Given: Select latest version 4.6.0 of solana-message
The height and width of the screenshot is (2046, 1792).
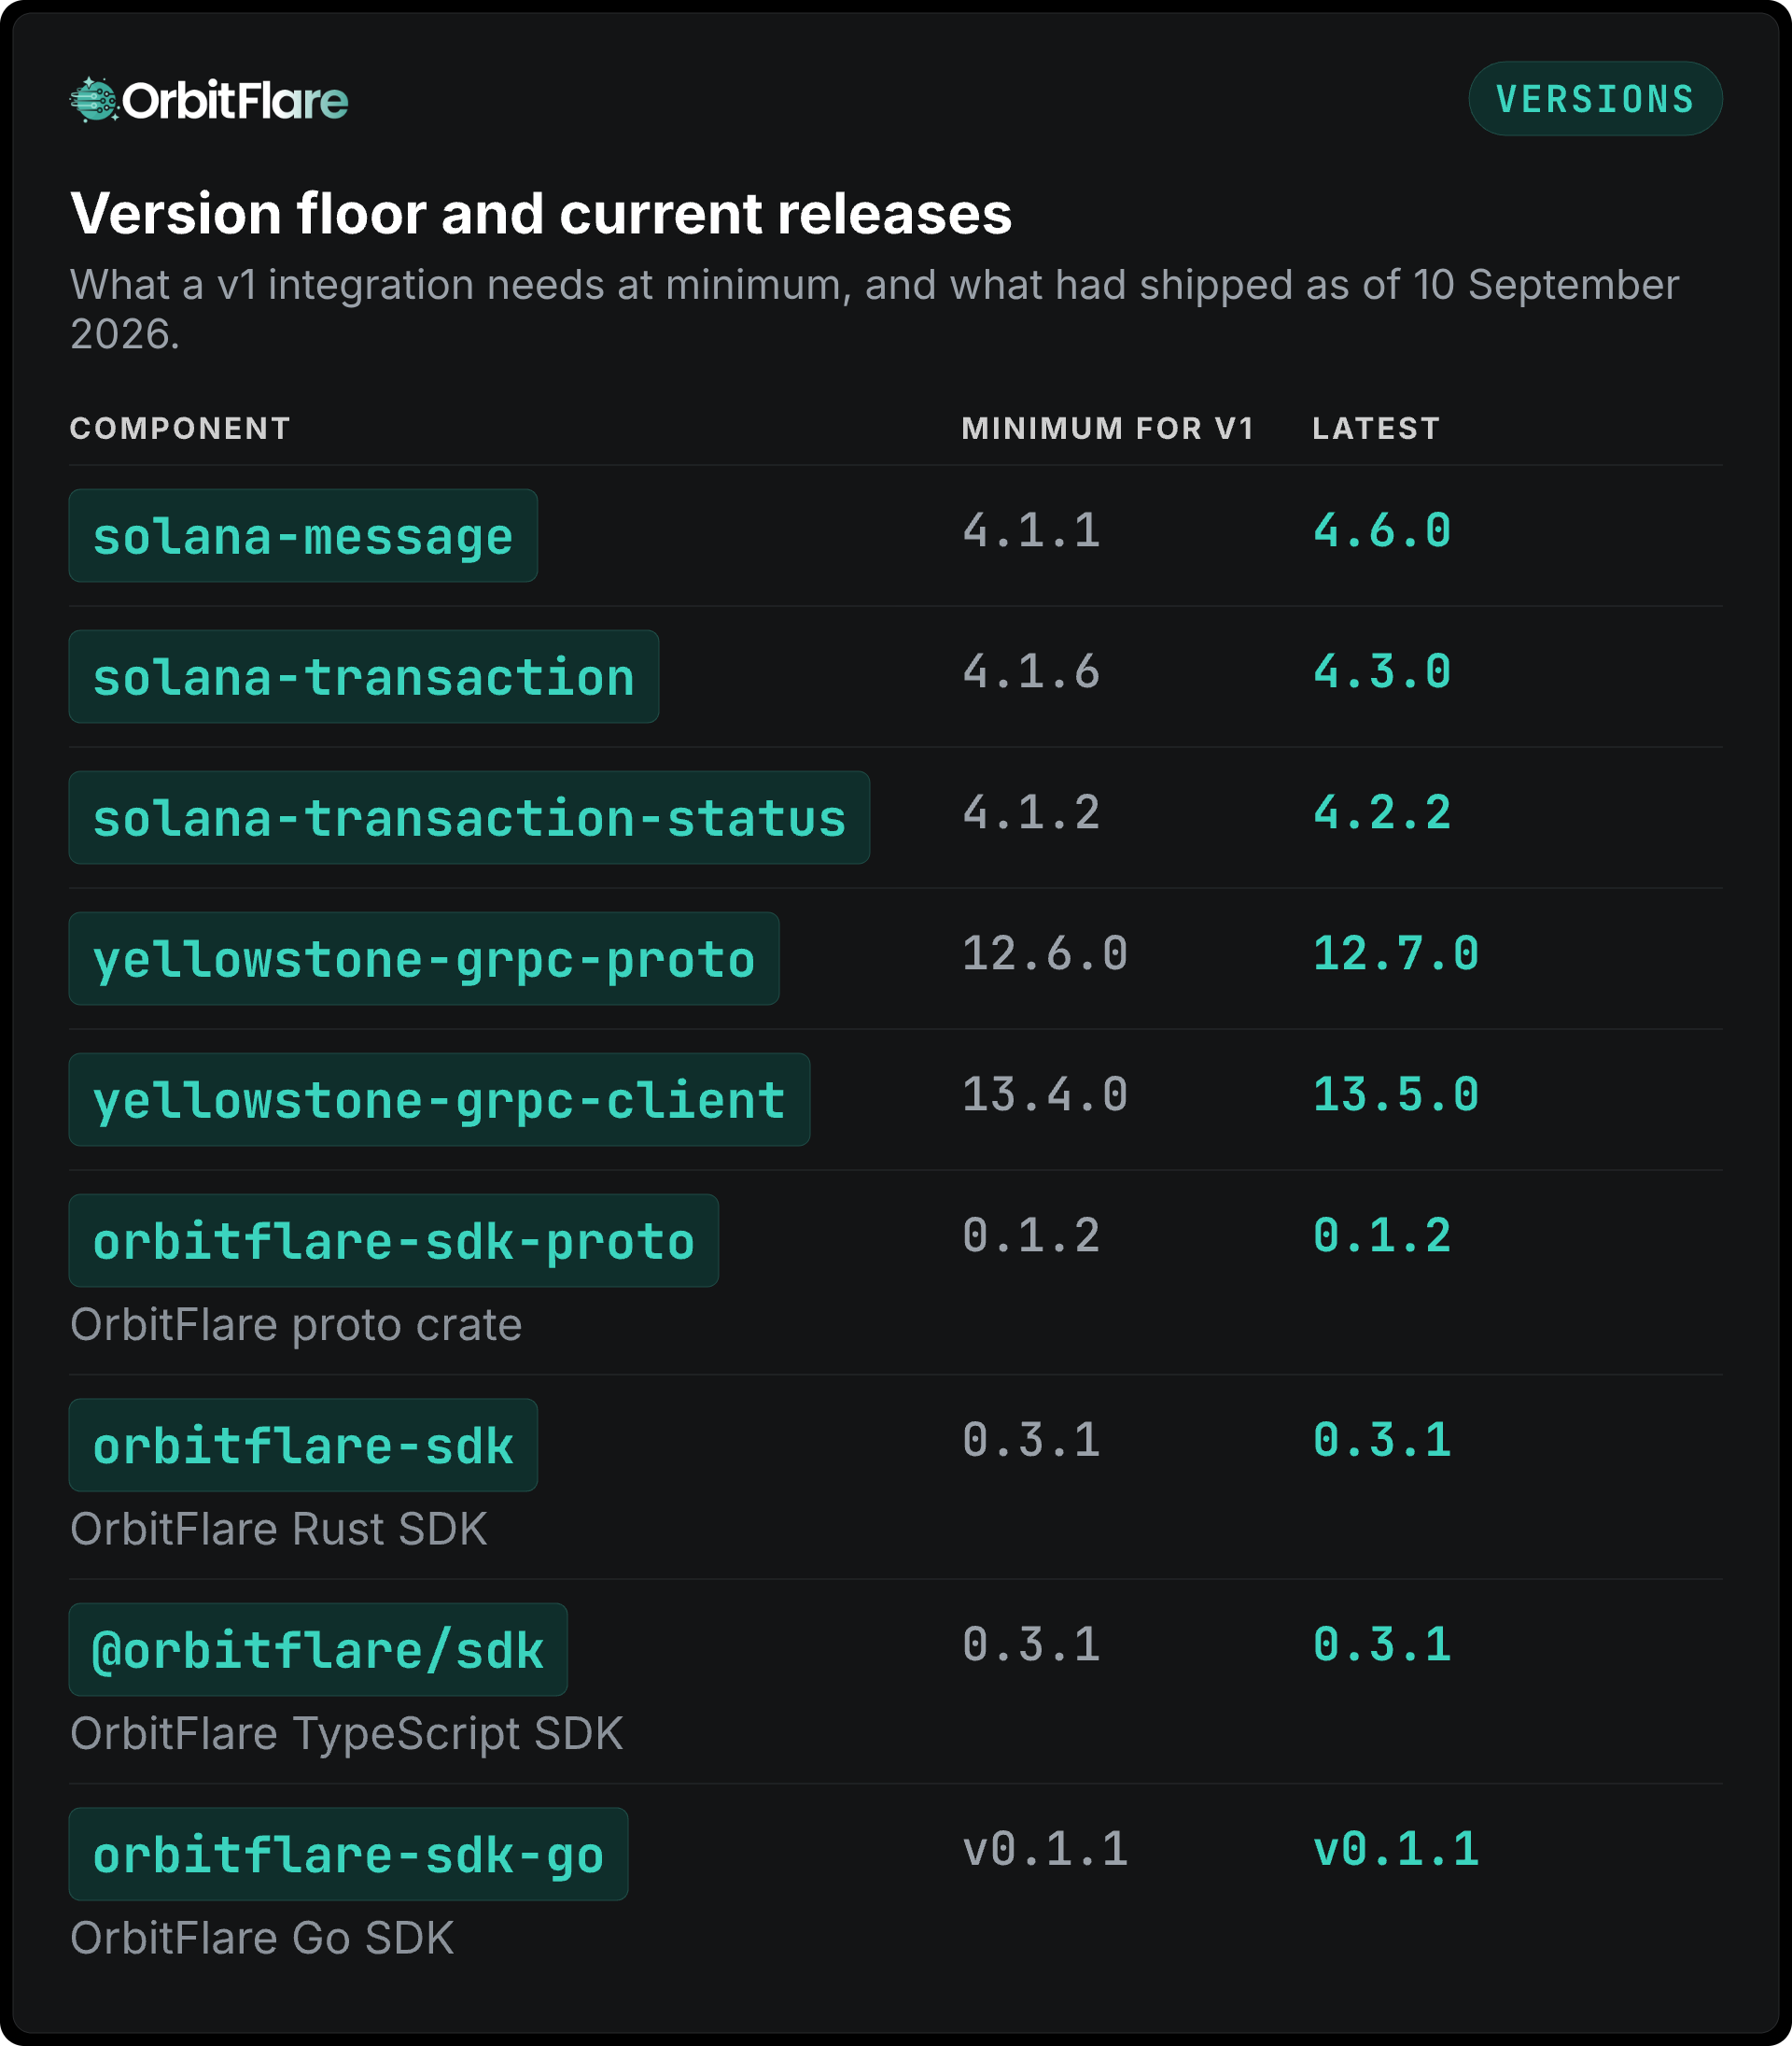Looking at the screenshot, I should [1381, 530].
